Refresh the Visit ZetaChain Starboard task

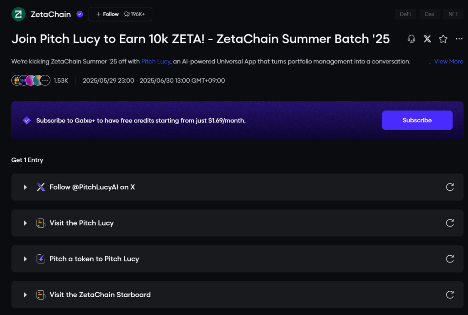click(450, 294)
